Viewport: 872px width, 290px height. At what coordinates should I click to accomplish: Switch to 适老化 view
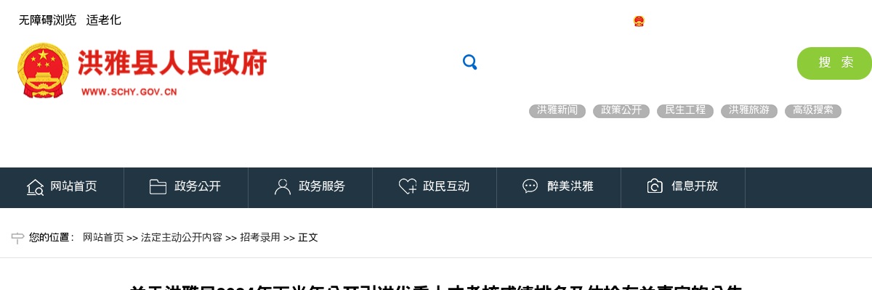click(x=104, y=20)
